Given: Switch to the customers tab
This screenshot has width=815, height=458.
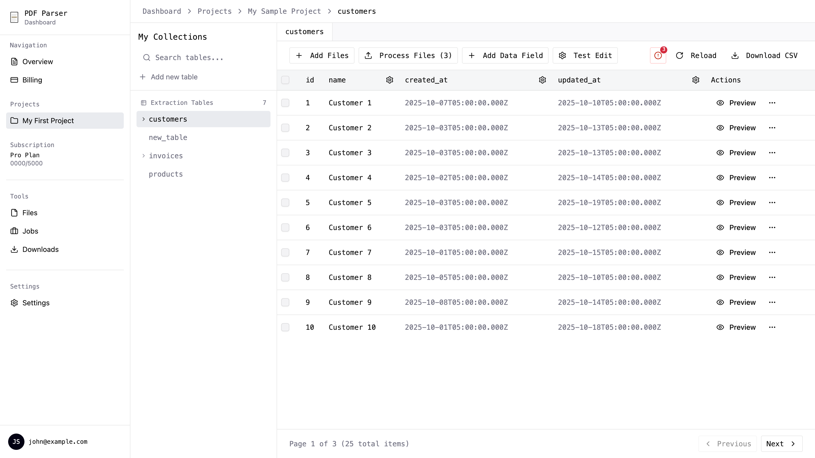Looking at the screenshot, I should (x=304, y=32).
